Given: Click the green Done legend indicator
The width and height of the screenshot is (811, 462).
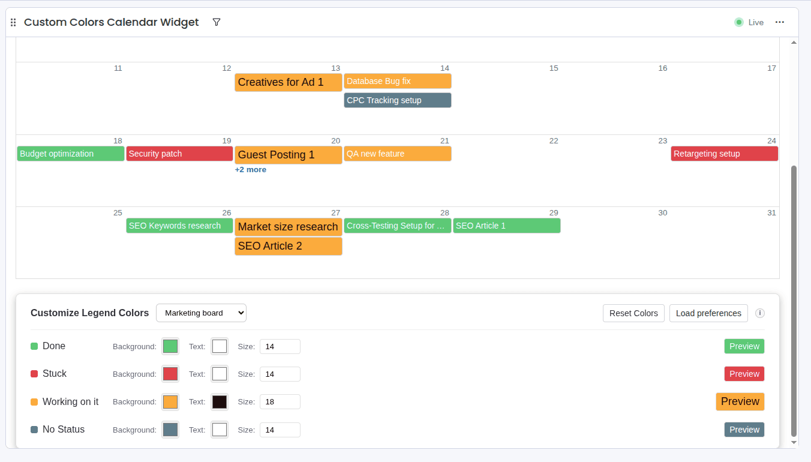Looking at the screenshot, I should pyautogui.click(x=35, y=346).
